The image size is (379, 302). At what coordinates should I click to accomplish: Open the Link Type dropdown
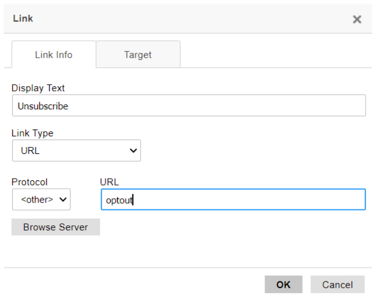(76, 151)
